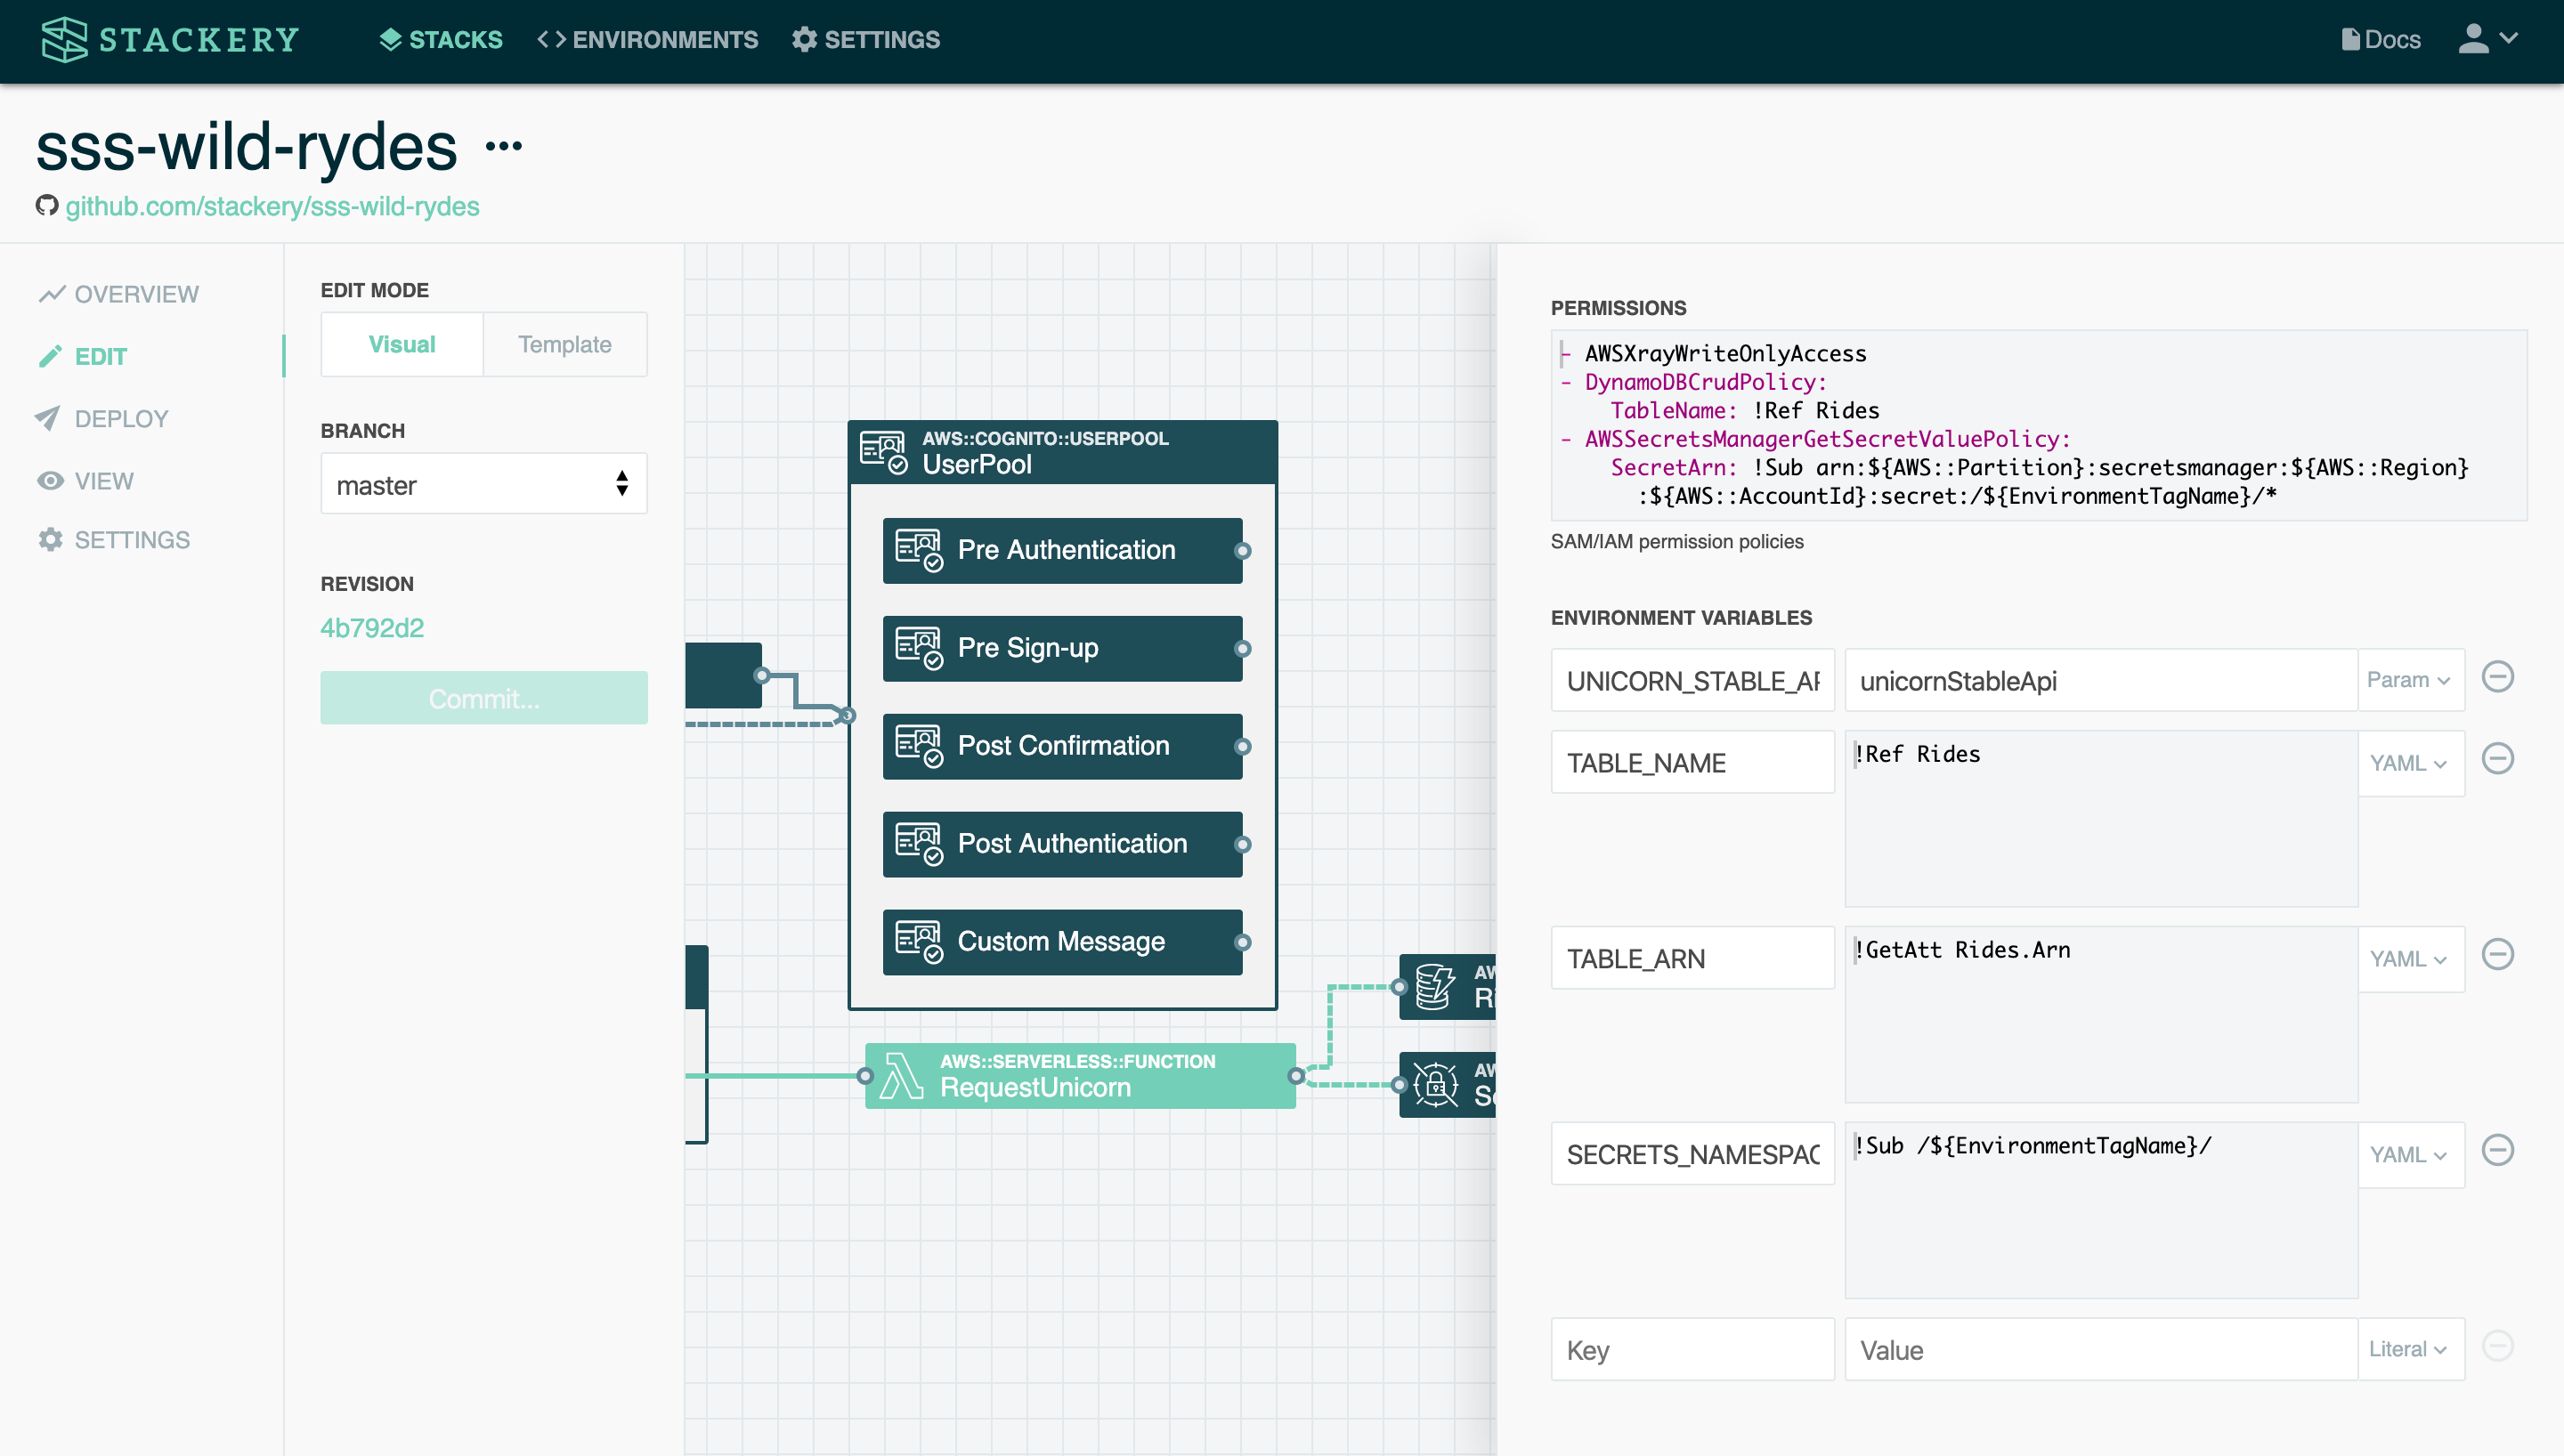Open View in sidebar
Image resolution: width=2564 pixels, height=1456 pixels.
(x=86, y=481)
